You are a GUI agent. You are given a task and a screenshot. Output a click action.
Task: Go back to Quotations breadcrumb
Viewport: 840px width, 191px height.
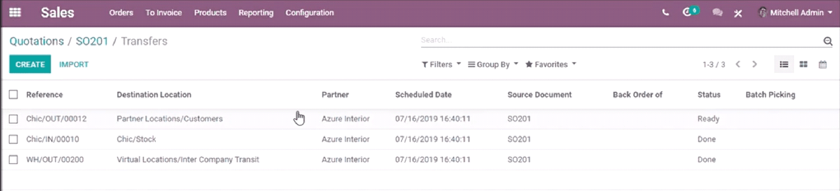(x=36, y=41)
